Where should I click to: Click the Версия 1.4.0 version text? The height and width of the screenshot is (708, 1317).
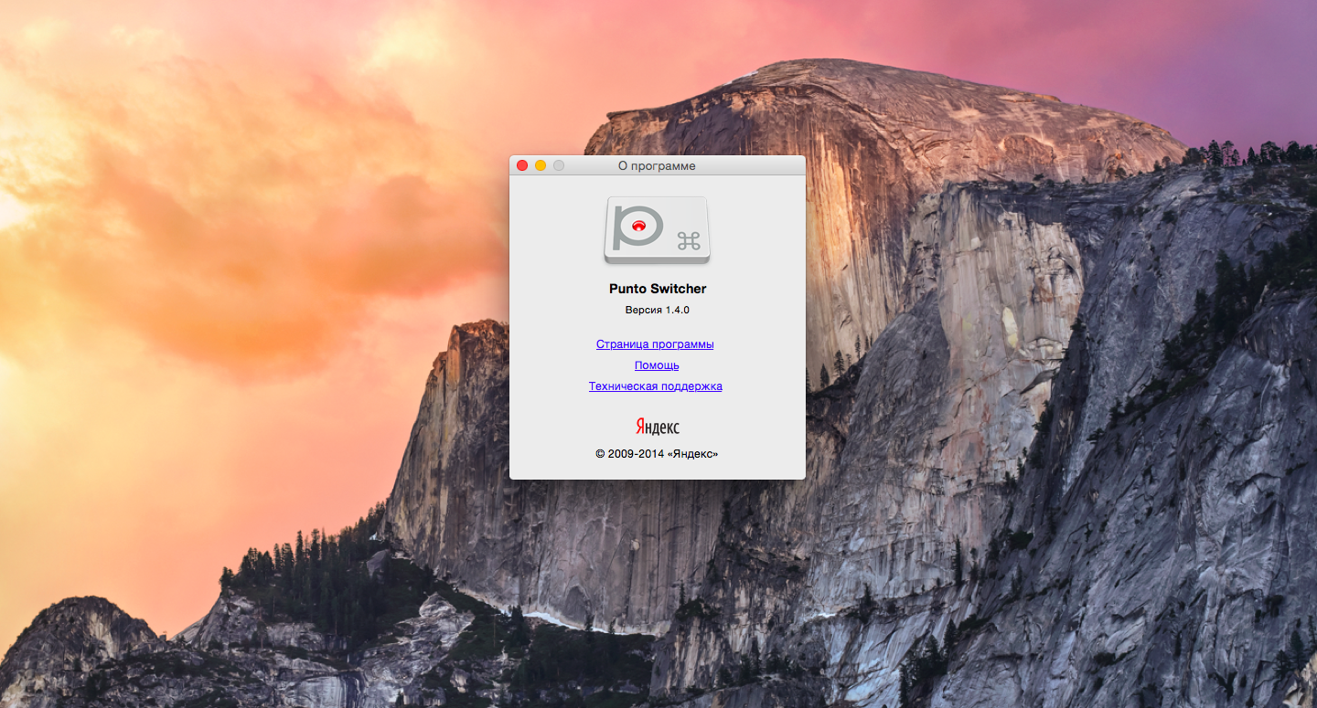coord(658,311)
